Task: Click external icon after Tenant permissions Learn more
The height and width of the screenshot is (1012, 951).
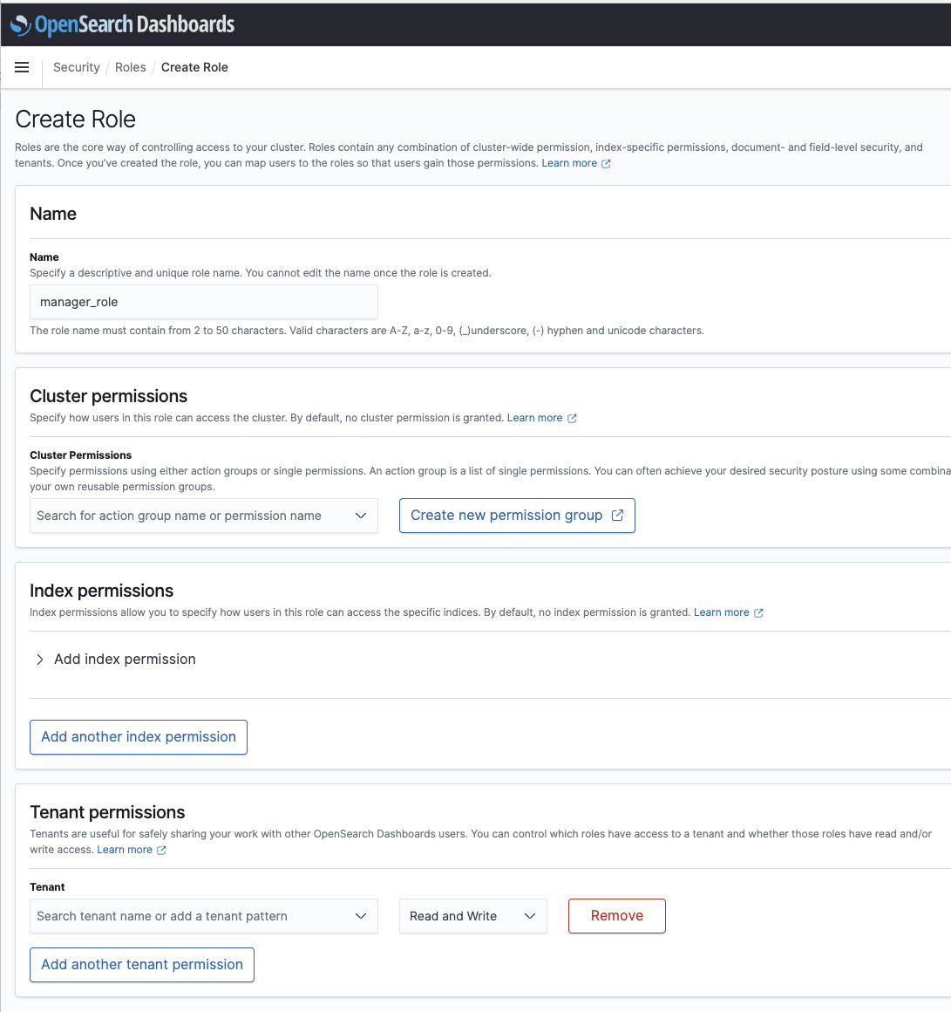Action: pos(162,850)
